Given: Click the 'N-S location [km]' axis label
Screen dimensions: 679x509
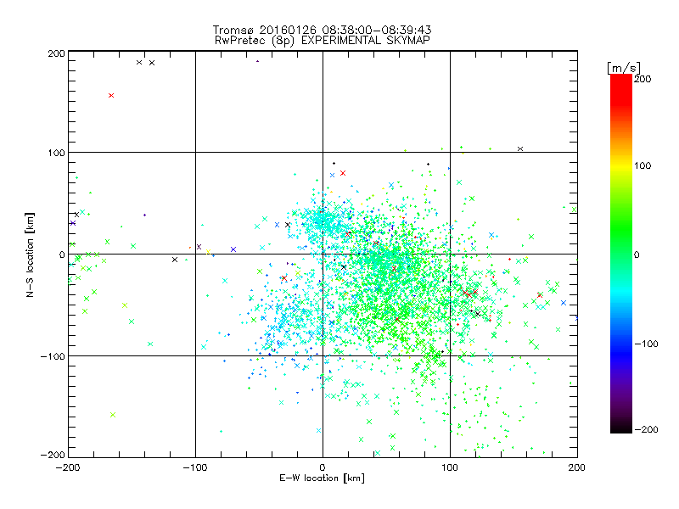Looking at the screenshot, I should [30, 255].
